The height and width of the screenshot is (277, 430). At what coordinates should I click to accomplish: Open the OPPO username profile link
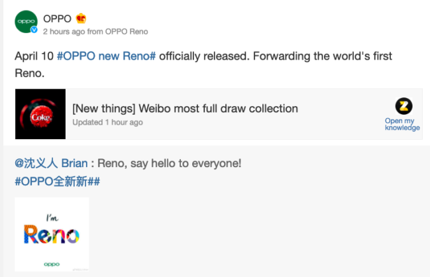(x=57, y=19)
